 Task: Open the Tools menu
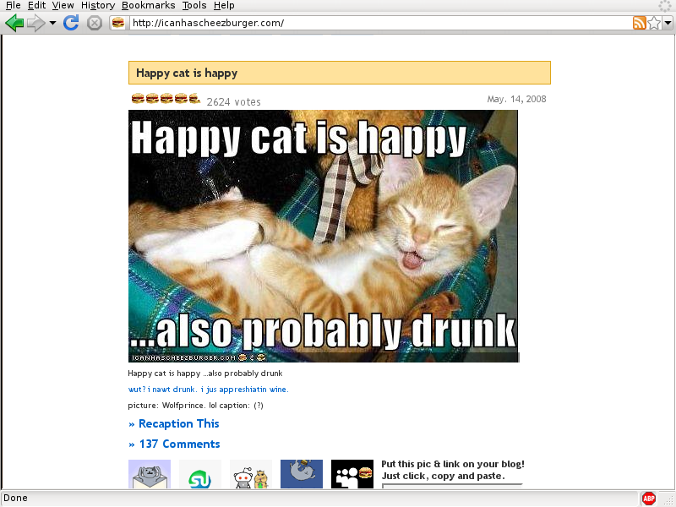pos(194,6)
